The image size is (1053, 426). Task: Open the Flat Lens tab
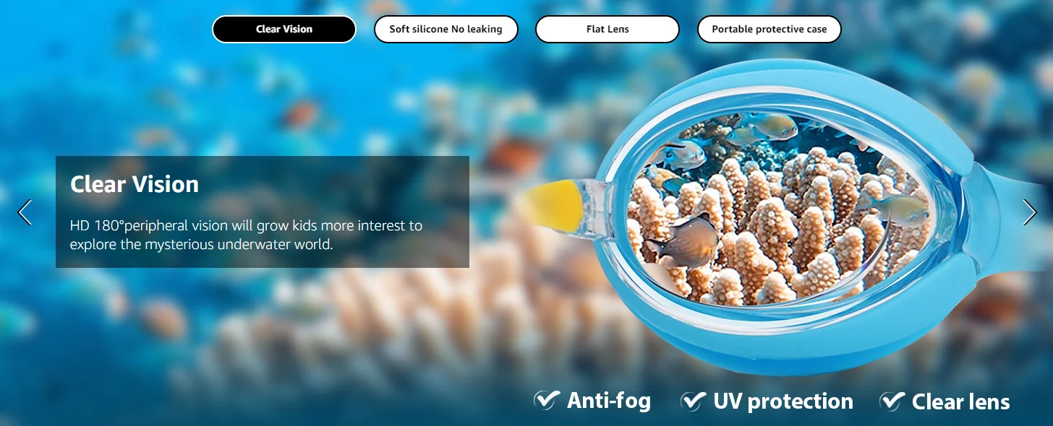607,30
